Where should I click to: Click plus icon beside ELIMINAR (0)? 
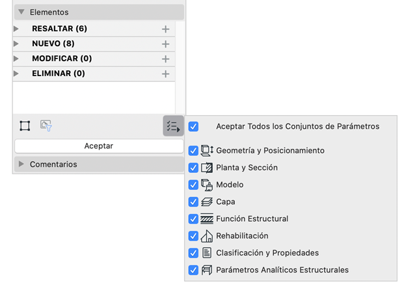(165, 74)
